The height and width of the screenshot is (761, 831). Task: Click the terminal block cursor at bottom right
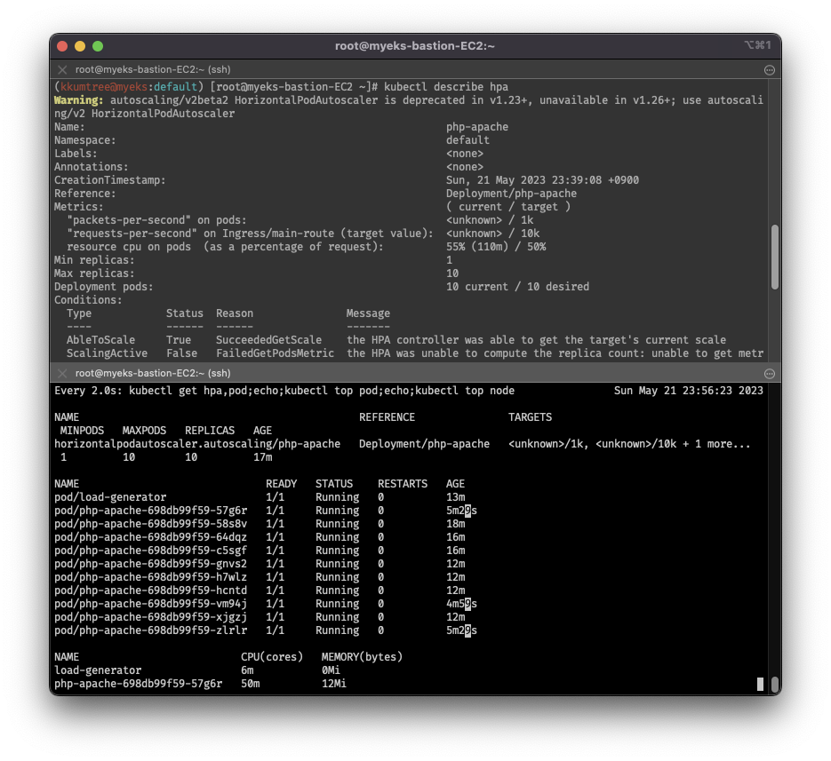760,685
